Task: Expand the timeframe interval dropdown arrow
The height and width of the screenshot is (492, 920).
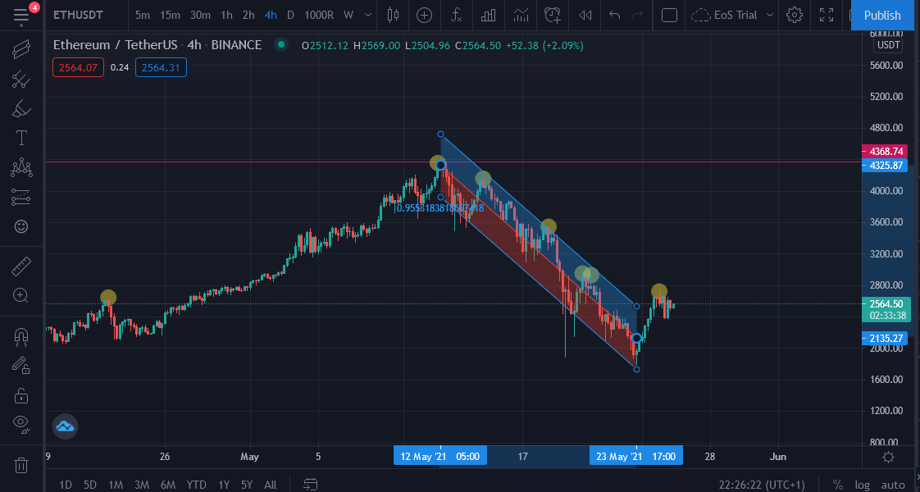Action: point(368,16)
